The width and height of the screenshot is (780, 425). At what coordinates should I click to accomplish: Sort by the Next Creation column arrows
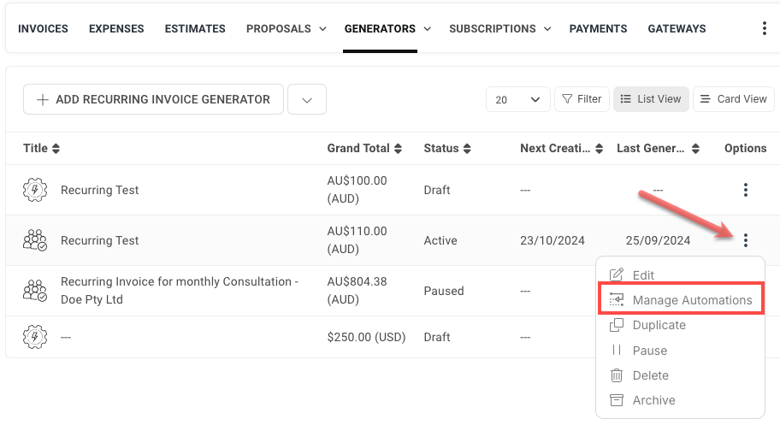[x=599, y=148]
